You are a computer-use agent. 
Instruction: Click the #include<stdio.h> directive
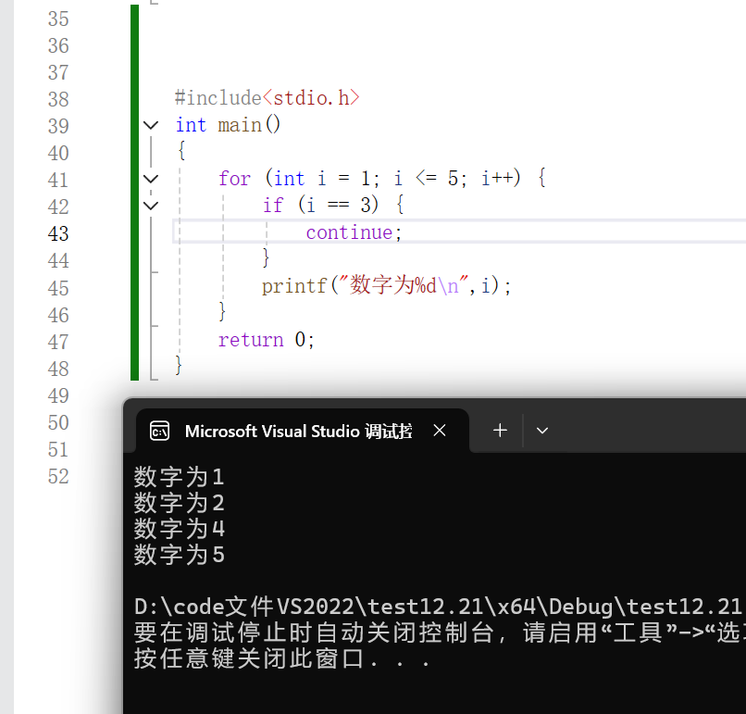(266, 97)
